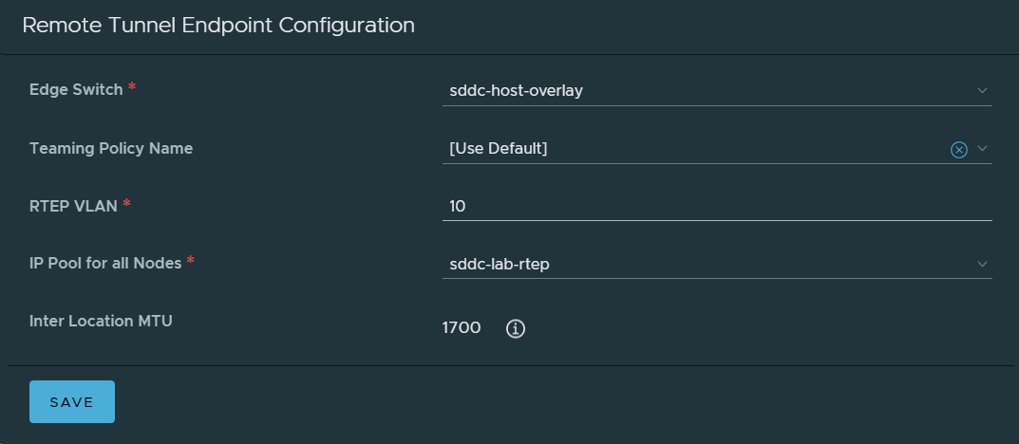Click the Teaming Policy Name label
Image resolution: width=1019 pixels, height=444 pixels.
(111, 148)
